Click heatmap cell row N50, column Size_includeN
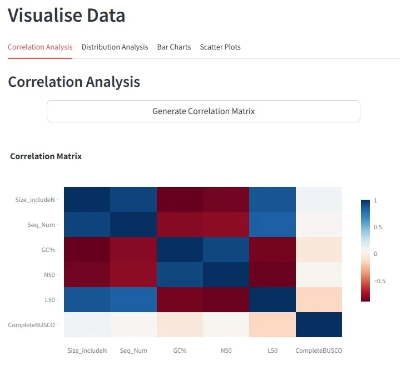 point(87,274)
